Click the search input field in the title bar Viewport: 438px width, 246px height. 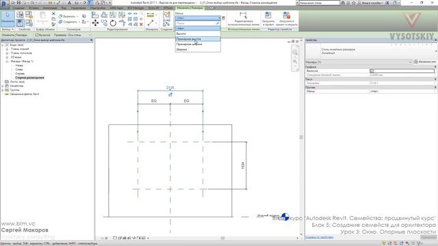319,3
